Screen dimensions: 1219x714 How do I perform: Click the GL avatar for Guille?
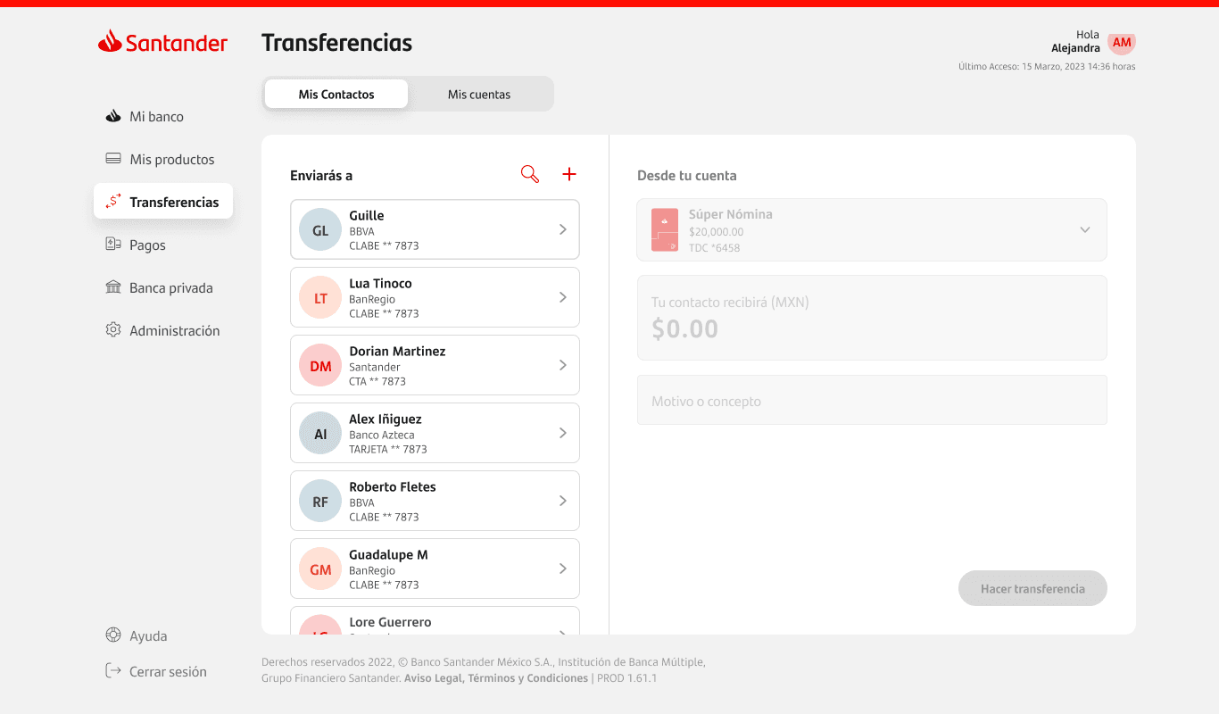pyautogui.click(x=320, y=230)
